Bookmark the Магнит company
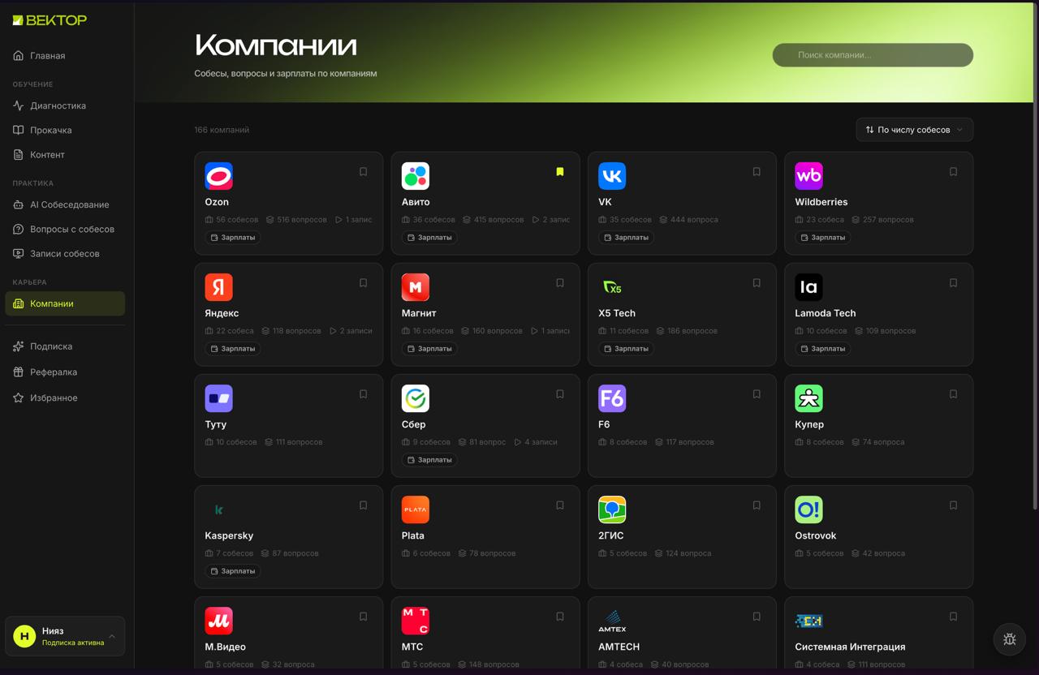1039x675 pixels. pyautogui.click(x=559, y=283)
